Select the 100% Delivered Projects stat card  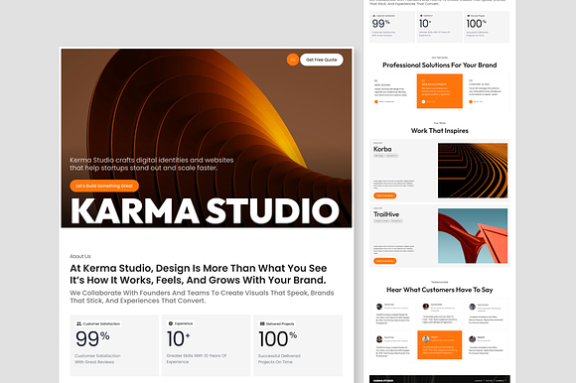298,345
